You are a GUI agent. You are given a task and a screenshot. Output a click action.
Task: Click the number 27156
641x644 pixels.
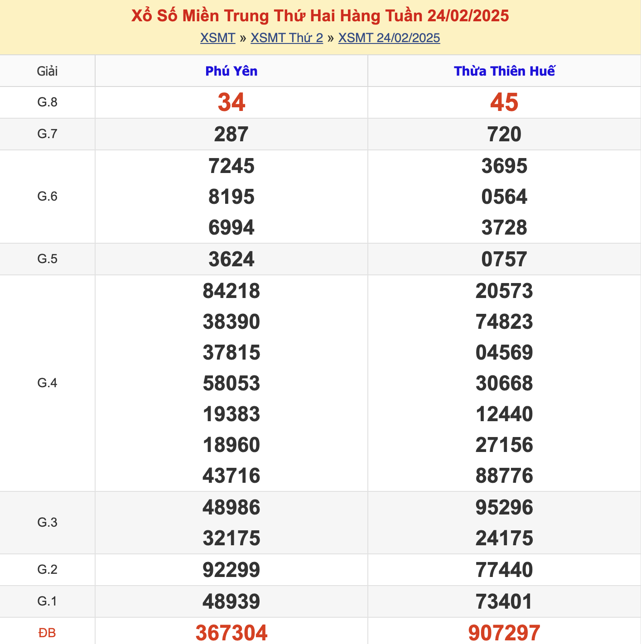coord(504,445)
